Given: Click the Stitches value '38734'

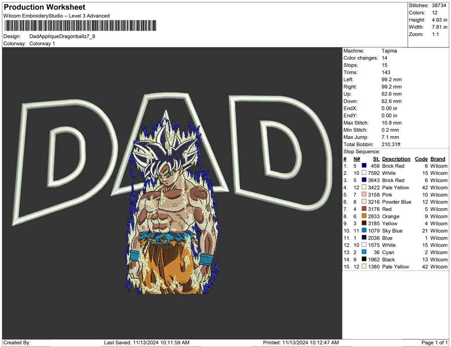Looking at the screenshot, I should (x=439, y=5).
